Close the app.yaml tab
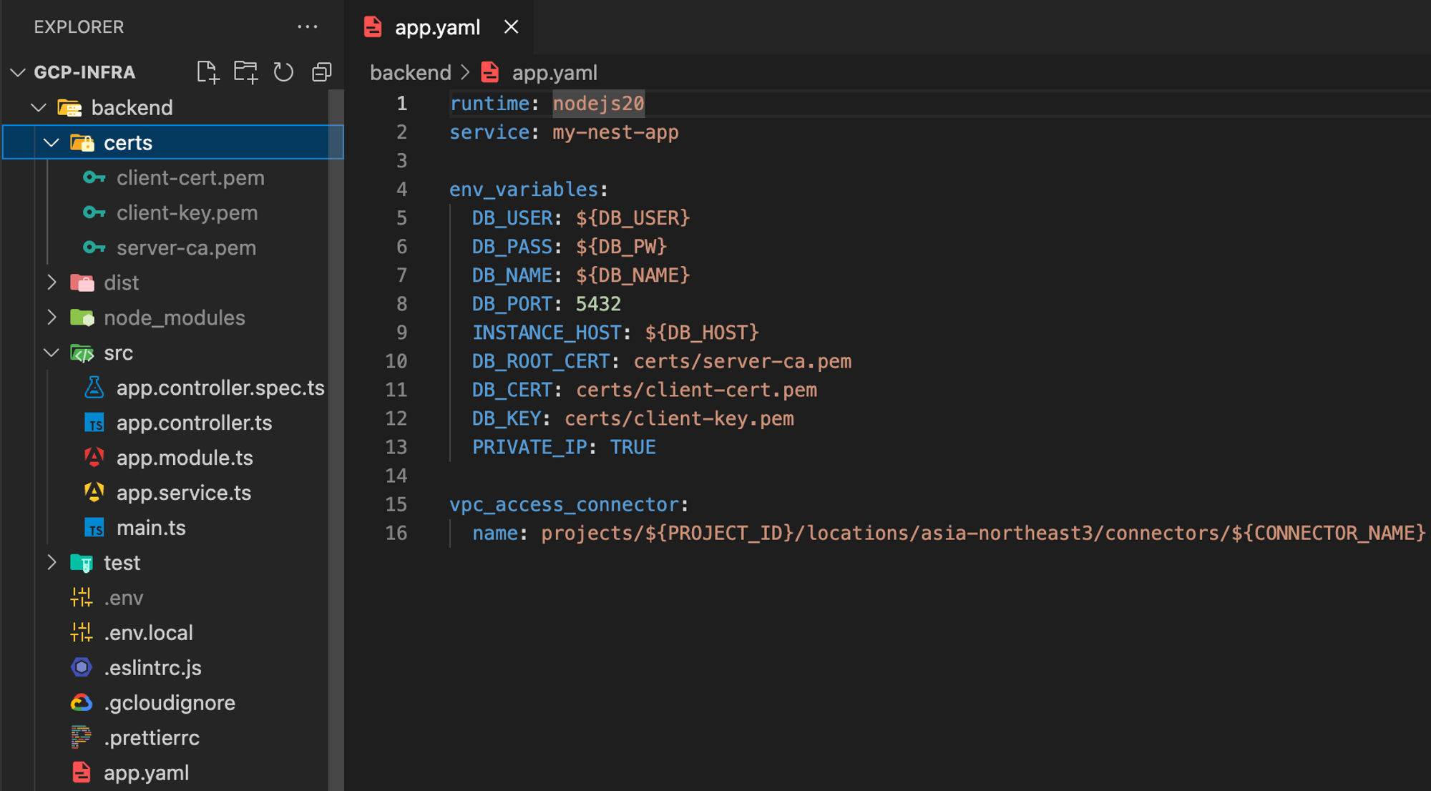Image resolution: width=1431 pixels, height=791 pixels. (x=511, y=27)
